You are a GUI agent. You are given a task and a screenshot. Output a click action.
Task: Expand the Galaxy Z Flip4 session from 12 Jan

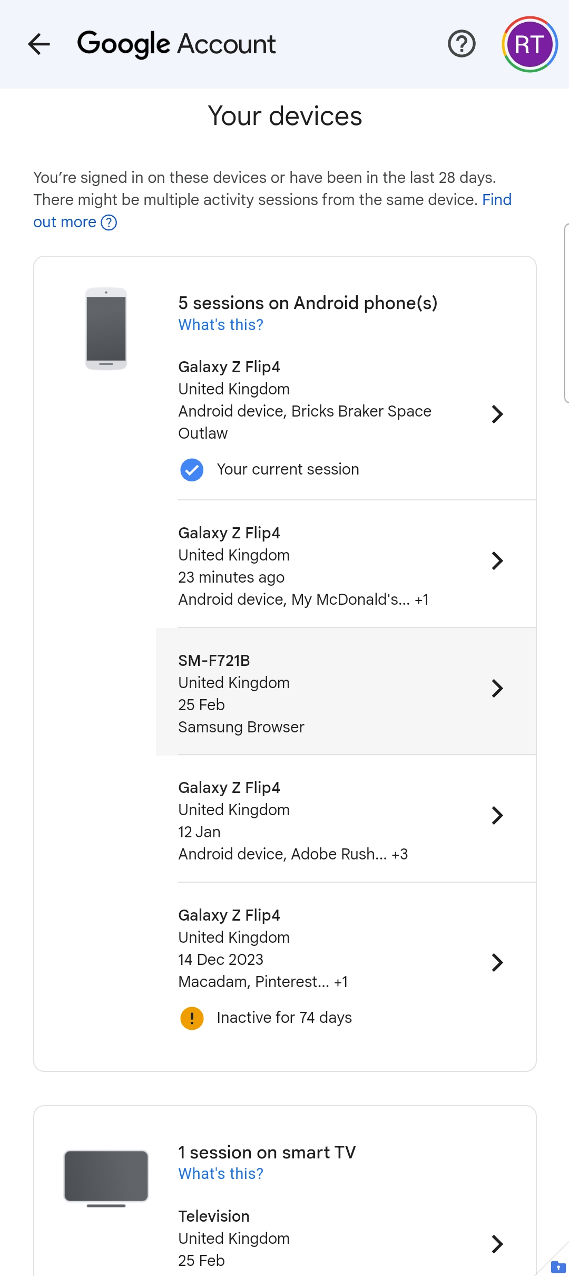[497, 815]
